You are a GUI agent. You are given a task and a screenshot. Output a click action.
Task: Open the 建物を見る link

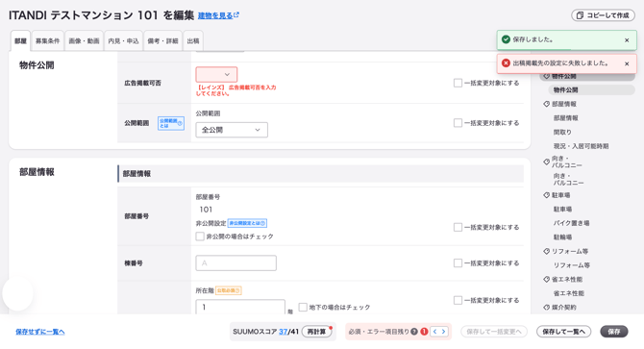click(x=215, y=15)
